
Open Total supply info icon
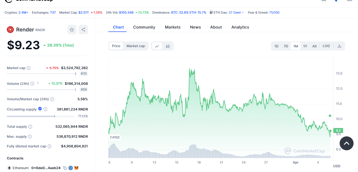tap(30, 127)
